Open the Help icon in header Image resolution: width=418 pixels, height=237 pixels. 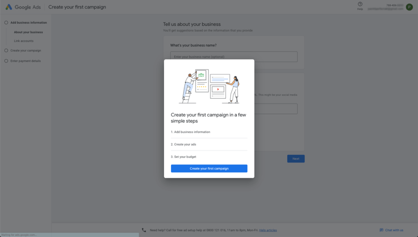click(360, 4)
